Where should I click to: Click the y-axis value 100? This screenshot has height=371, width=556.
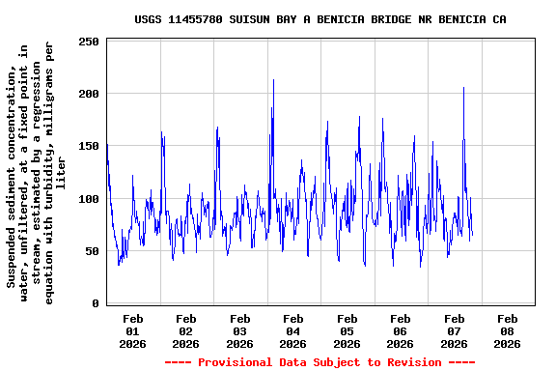(x=89, y=199)
